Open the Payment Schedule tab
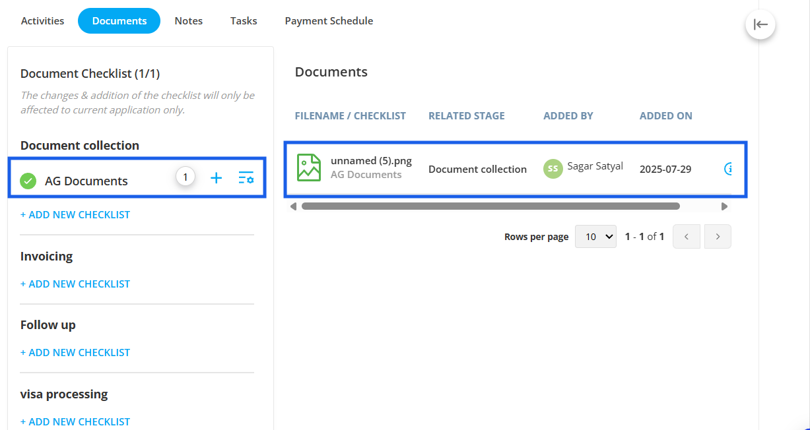Screen dimensions: 810x430 tap(329, 21)
